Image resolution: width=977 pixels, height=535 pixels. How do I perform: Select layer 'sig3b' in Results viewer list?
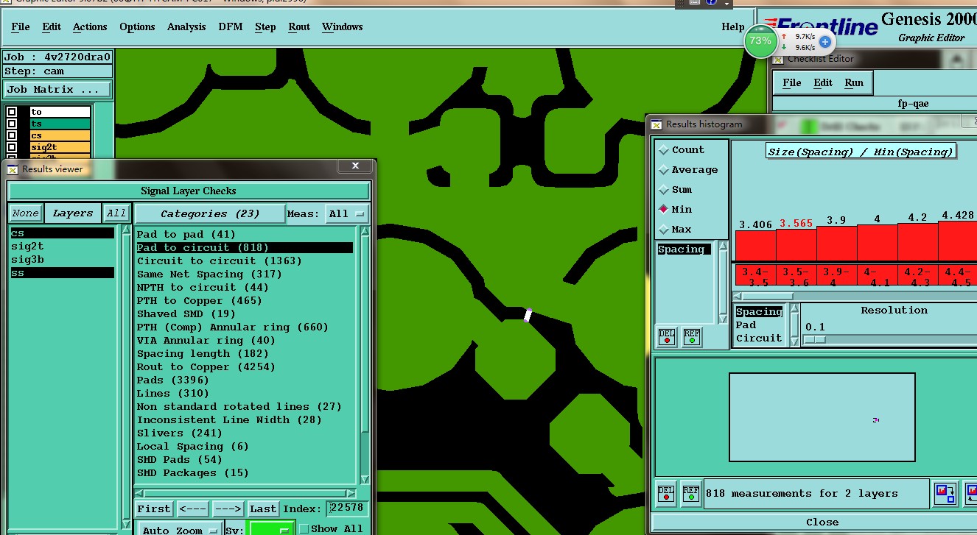coord(63,260)
